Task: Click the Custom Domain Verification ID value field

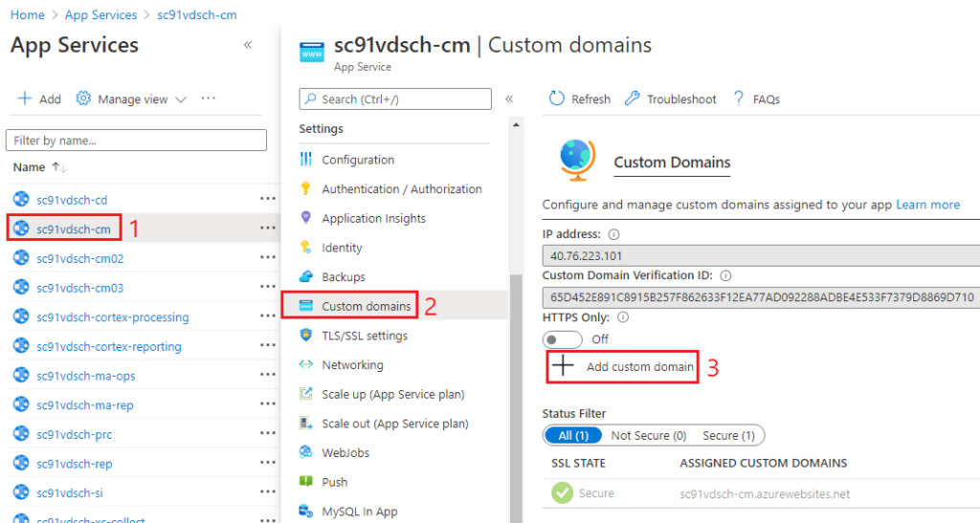Action: pos(761,297)
